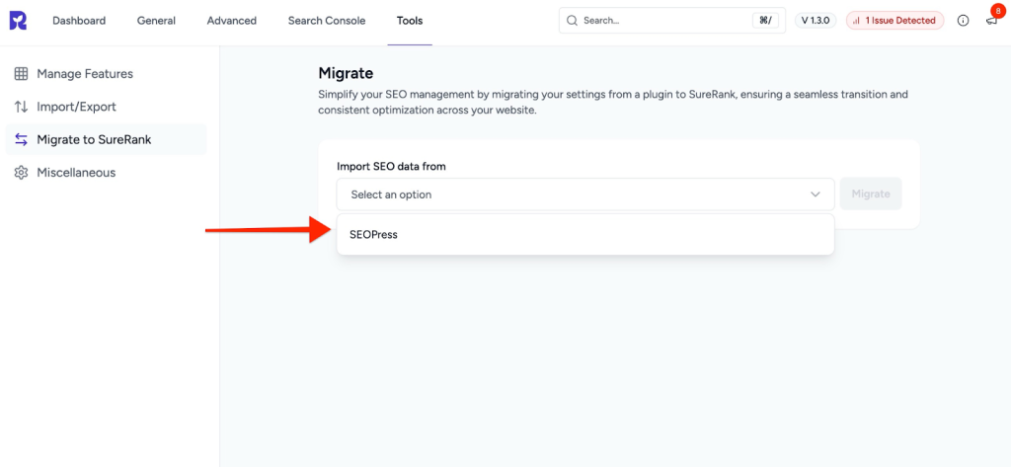Click the Migrate to SureRank swap icon

coord(22,139)
